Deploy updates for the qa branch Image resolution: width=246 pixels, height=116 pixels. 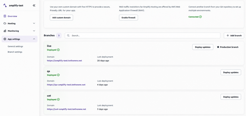(x=231, y=72)
